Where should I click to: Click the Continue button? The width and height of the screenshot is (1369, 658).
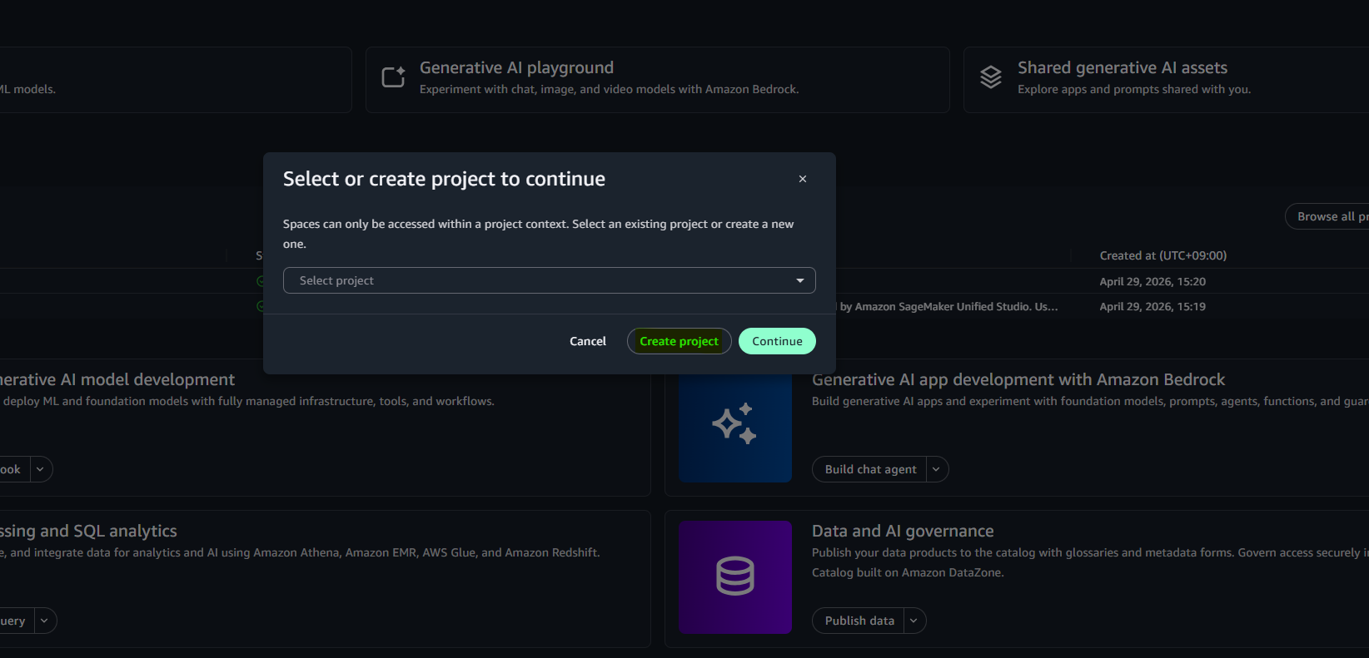coord(777,341)
